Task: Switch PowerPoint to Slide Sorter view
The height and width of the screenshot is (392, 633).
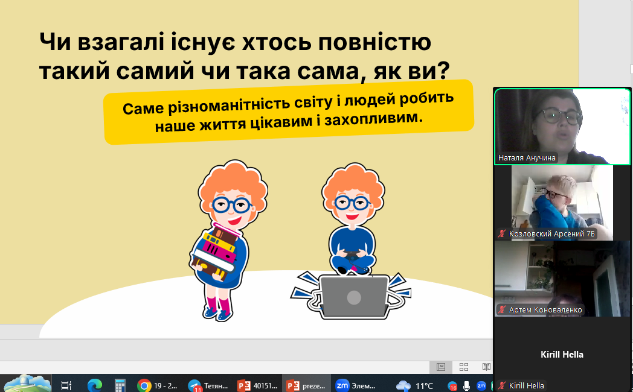Action: coord(464,367)
